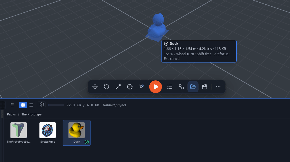Image resolution: width=290 pixels, height=162 pixels.
Task: Click the blue duck model in the viewport
Action: point(157,28)
